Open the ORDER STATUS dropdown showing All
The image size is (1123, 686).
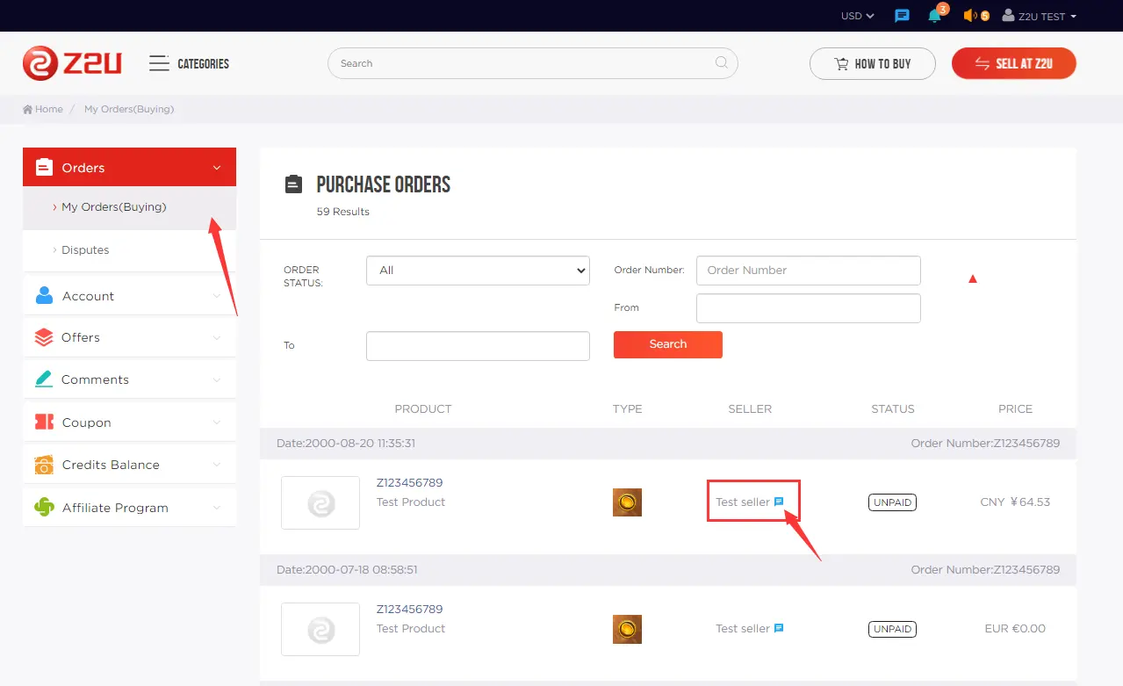477,271
